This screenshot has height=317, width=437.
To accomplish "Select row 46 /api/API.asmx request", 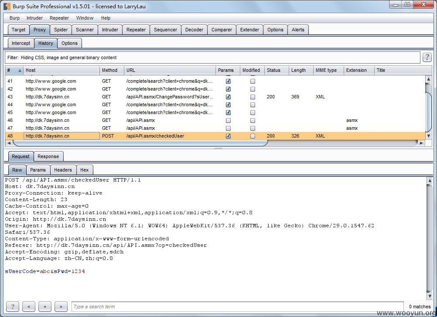I will [x=215, y=121].
